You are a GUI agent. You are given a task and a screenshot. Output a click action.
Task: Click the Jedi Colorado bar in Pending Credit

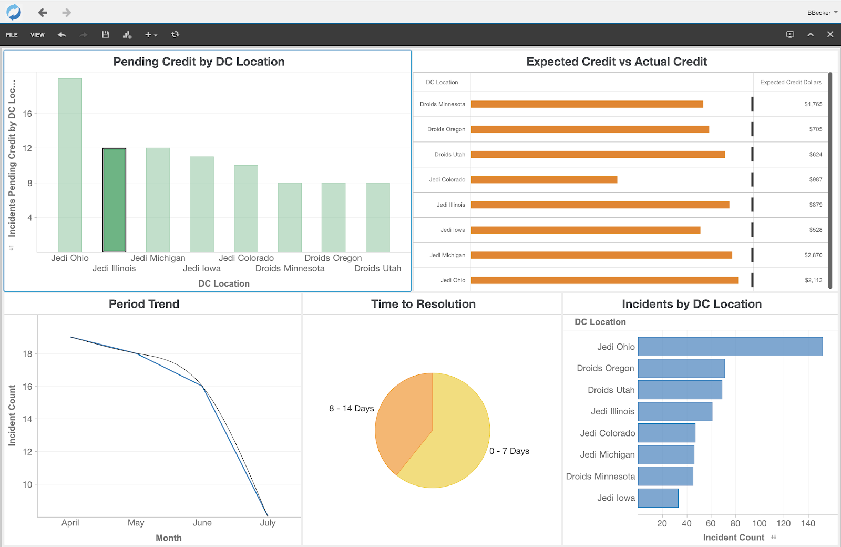pyautogui.click(x=246, y=209)
